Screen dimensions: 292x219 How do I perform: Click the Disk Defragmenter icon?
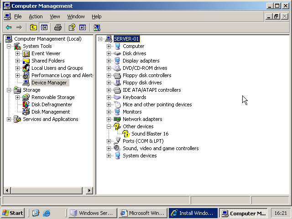(26, 104)
